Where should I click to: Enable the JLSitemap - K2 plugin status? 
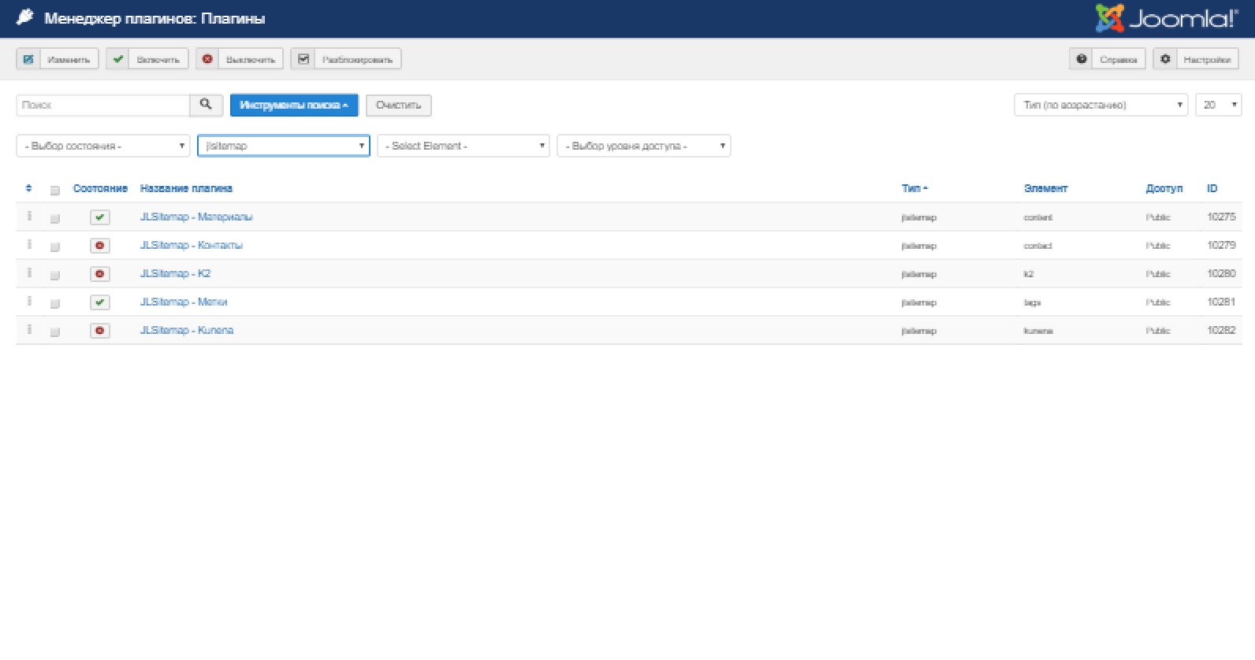click(x=100, y=274)
